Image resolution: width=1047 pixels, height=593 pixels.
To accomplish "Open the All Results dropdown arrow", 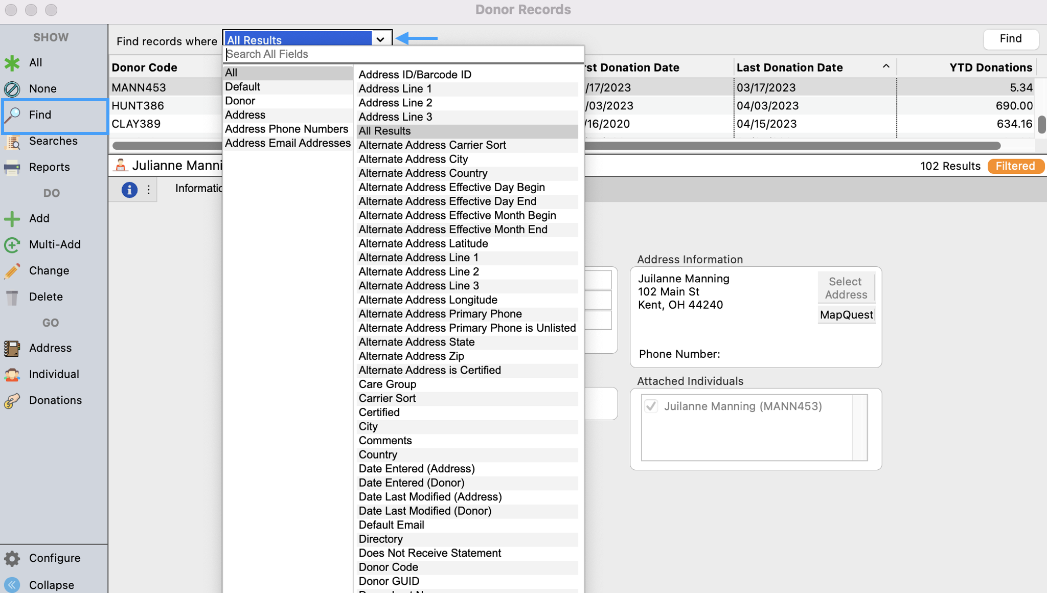I will coord(380,39).
